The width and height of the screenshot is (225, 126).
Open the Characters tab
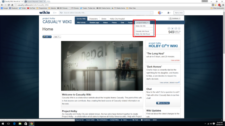click(x=93, y=19)
